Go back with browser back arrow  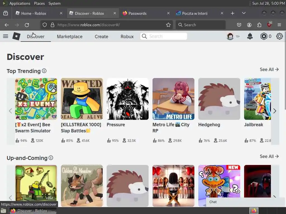tap(7, 25)
